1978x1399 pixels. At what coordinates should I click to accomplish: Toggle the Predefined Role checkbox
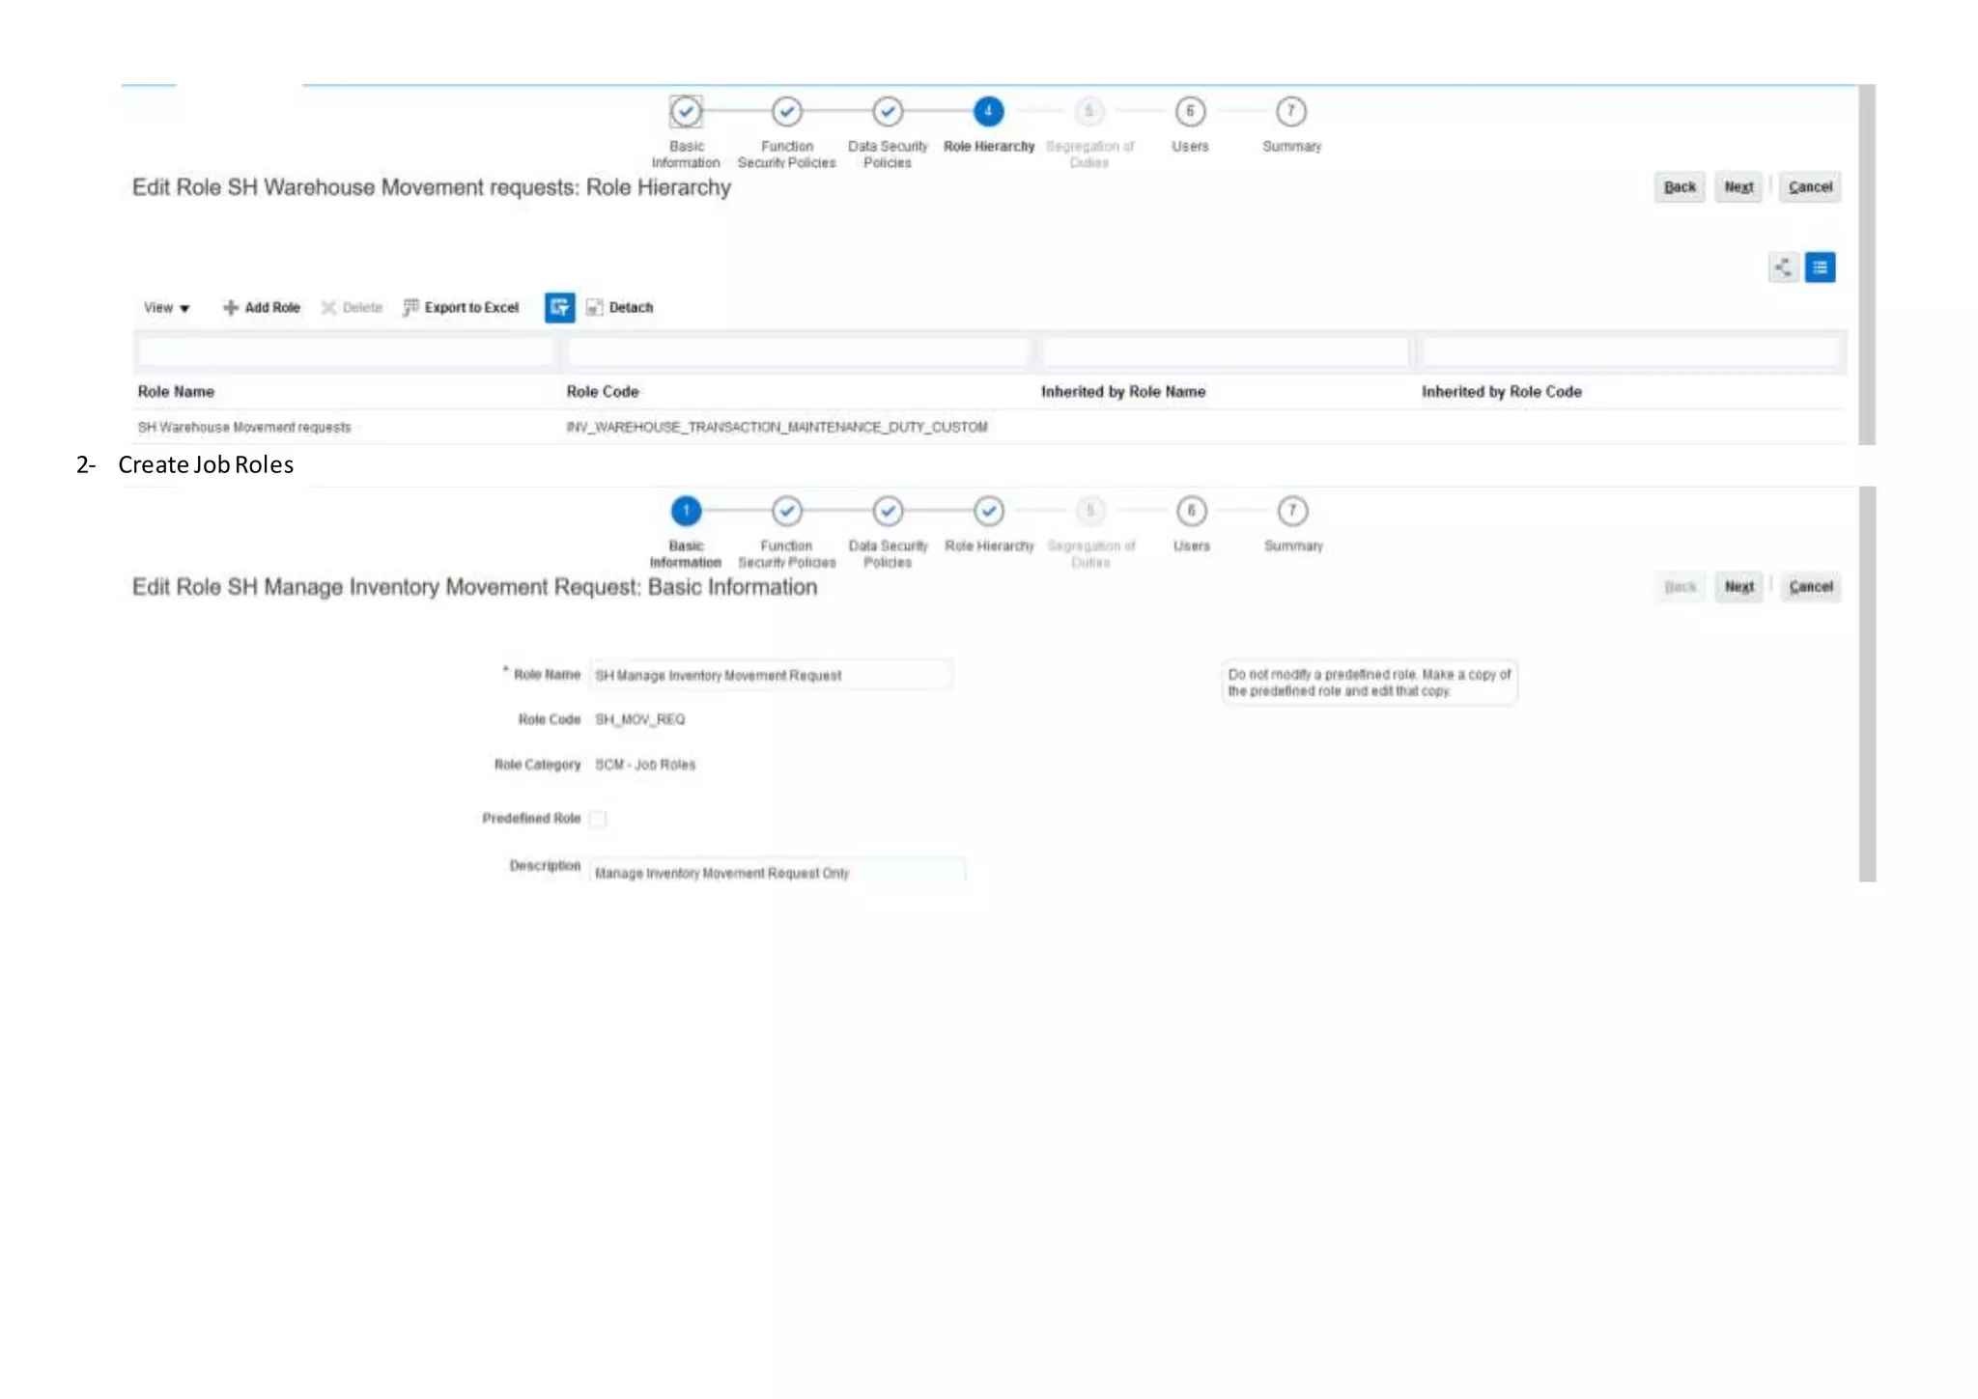click(x=598, y=819)
